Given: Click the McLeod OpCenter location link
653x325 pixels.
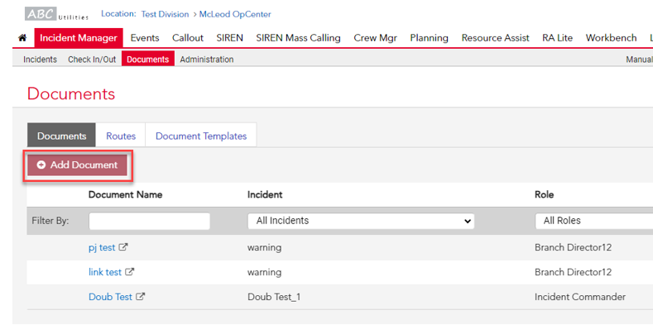Looking at the screenshot, I should click(235, 14).
